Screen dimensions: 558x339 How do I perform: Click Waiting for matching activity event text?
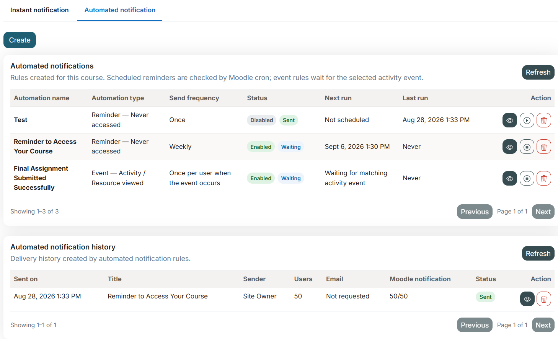click(x=356, y=178)
